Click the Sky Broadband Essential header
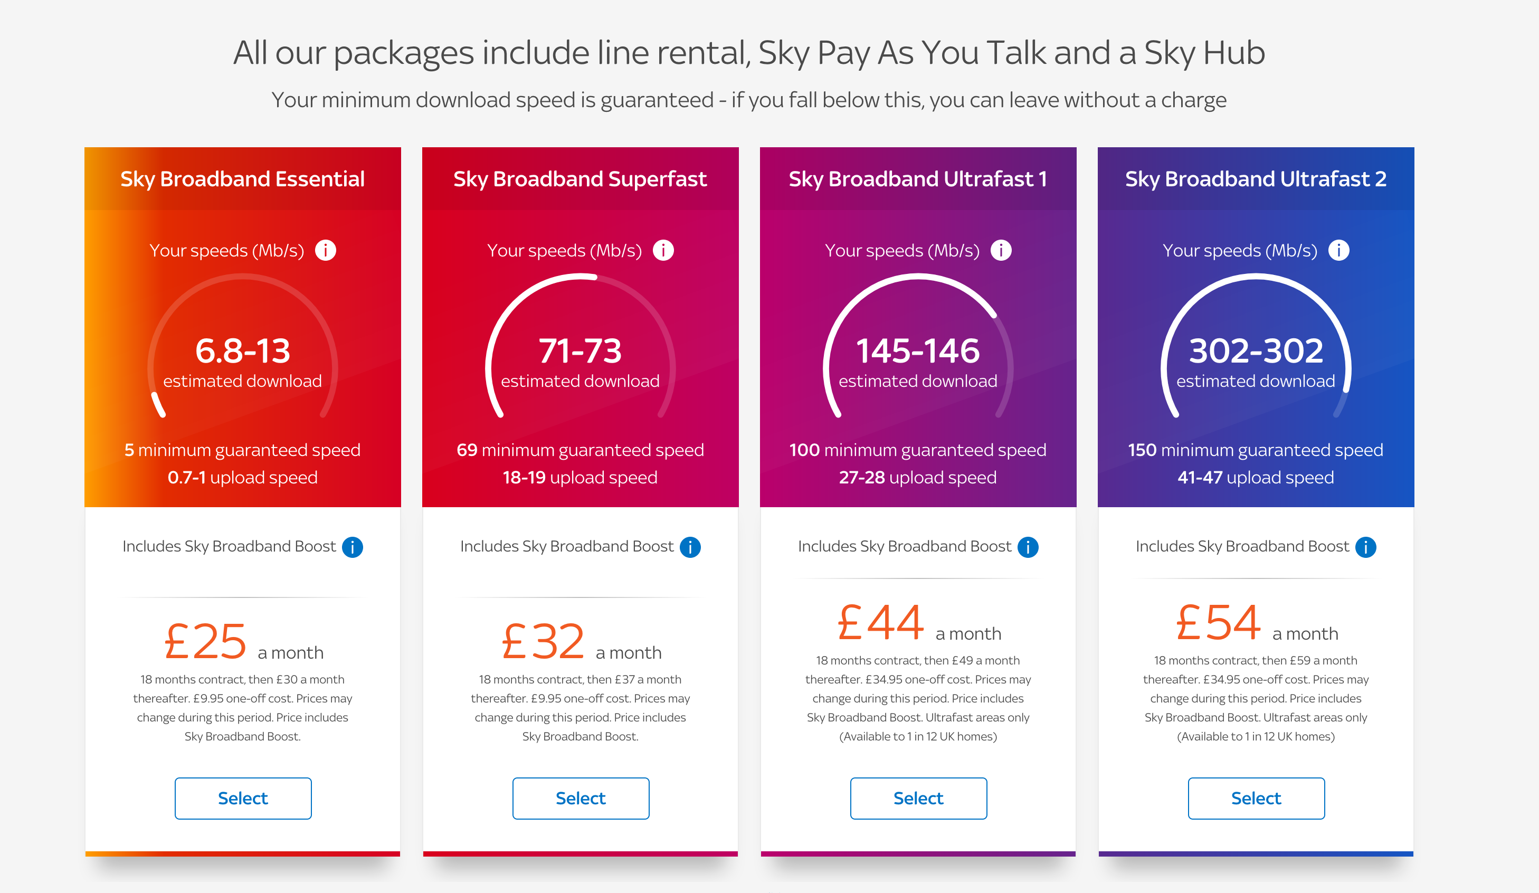 (242, 179)
